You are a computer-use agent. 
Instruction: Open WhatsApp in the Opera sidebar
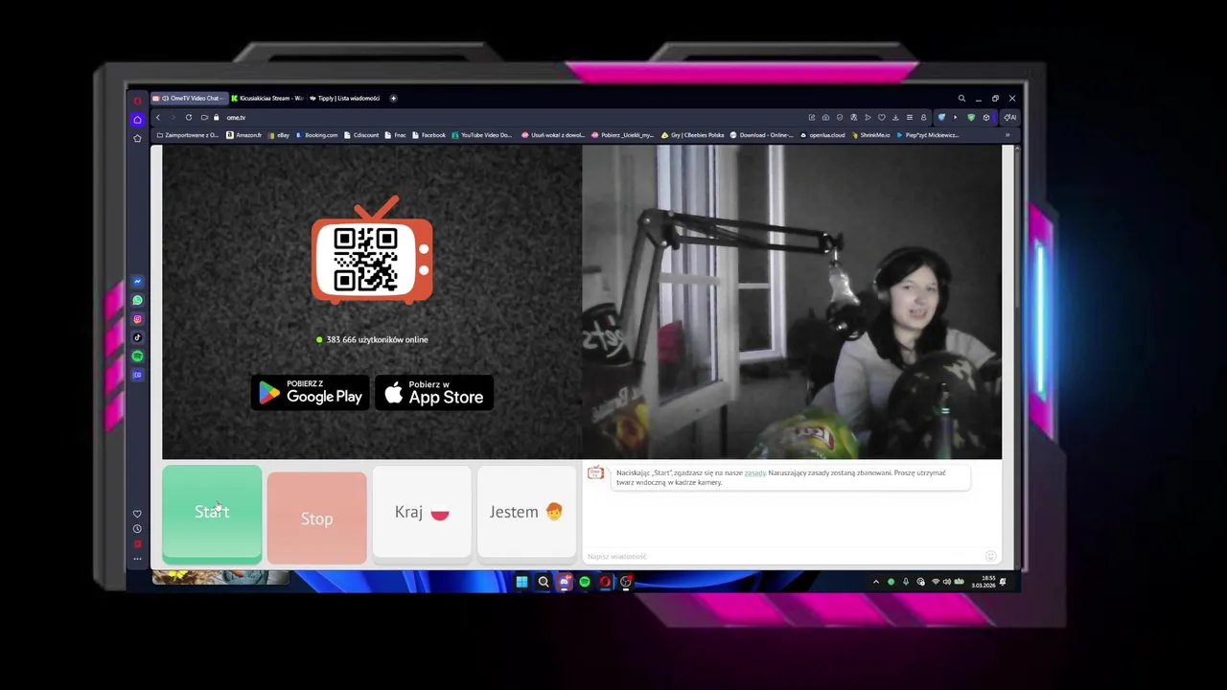tap(137, 300)
